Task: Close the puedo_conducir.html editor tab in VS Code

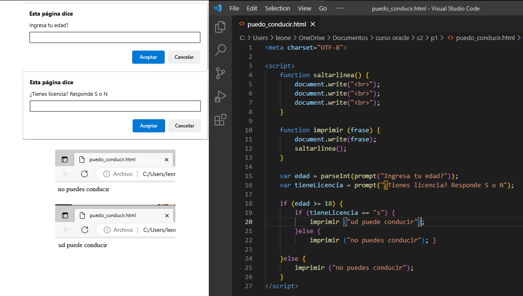Action: click(x=313, y=24)
